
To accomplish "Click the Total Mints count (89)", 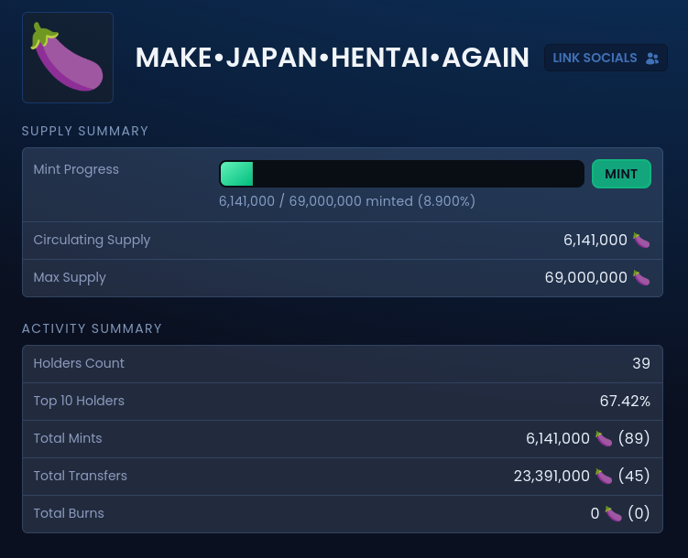I will click(x=634, y=438).
